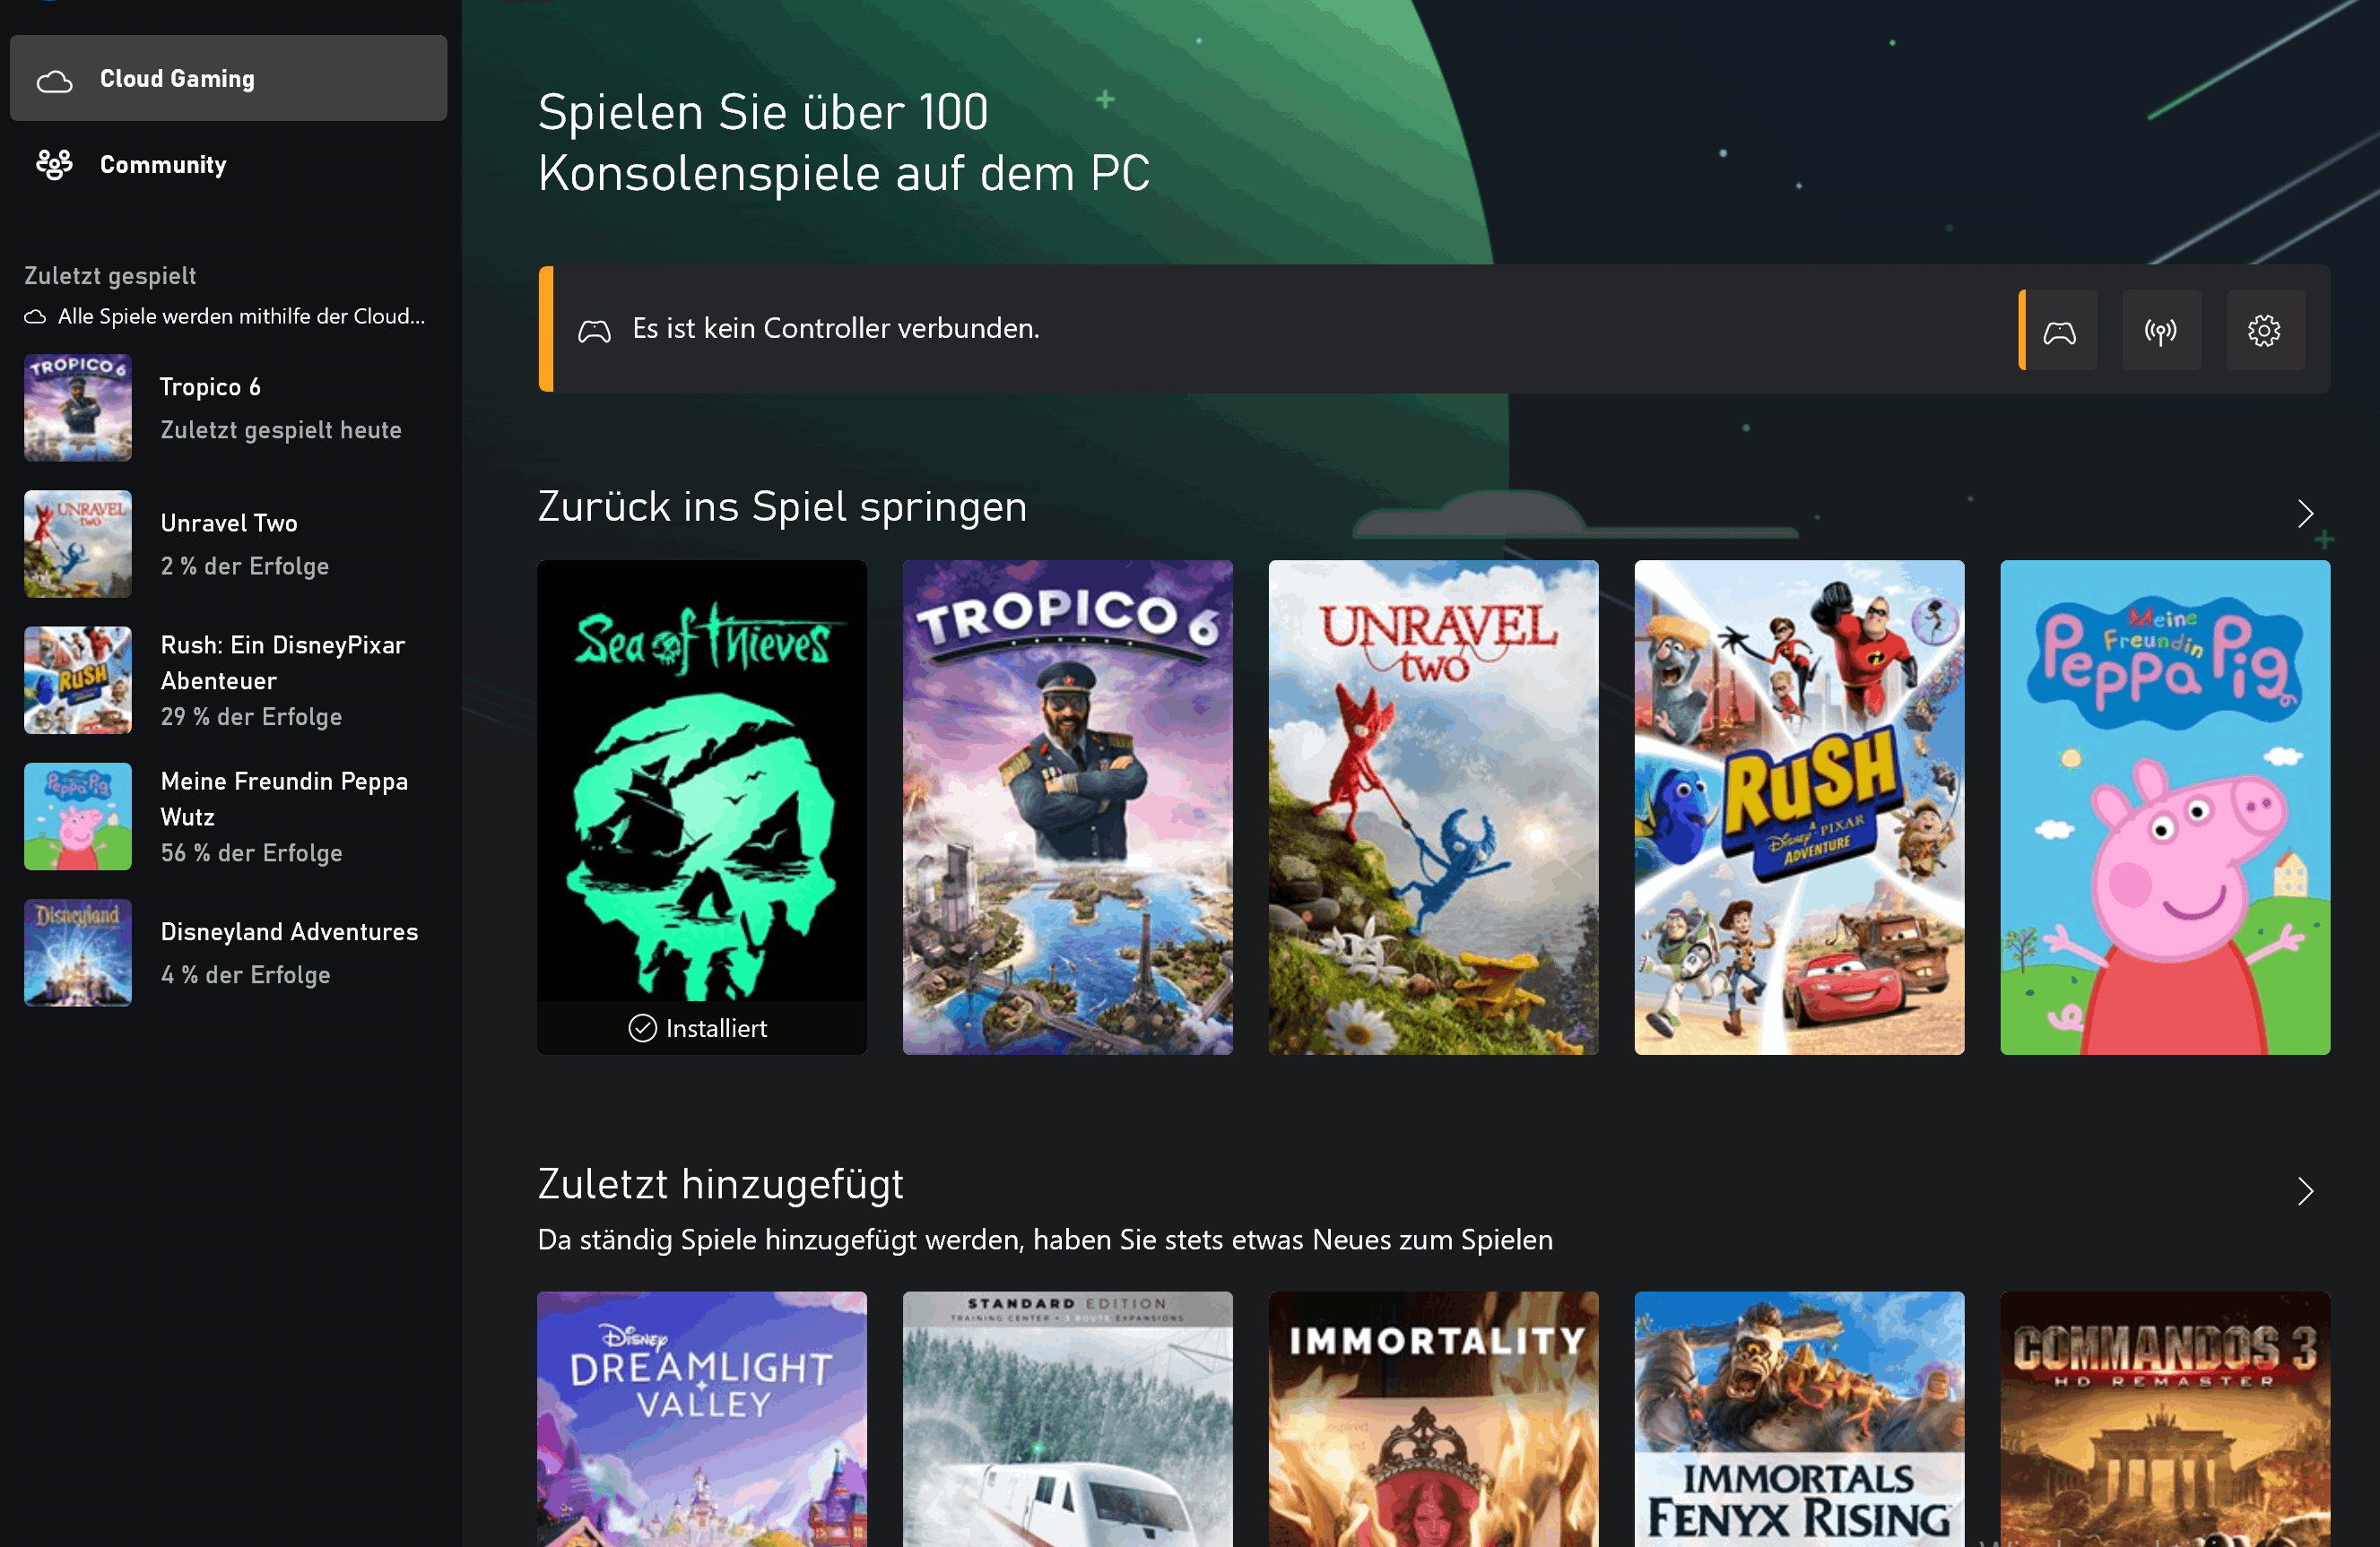The image size is (2380, 1547).
Task: Click the Sea of Thieves game tile
Action: point(700,807)
